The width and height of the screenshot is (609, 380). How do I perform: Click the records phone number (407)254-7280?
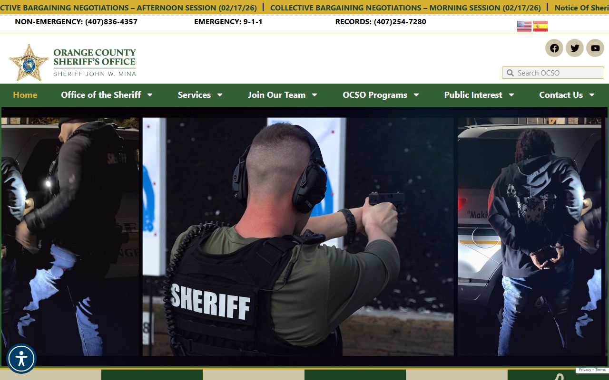(400, 22)
